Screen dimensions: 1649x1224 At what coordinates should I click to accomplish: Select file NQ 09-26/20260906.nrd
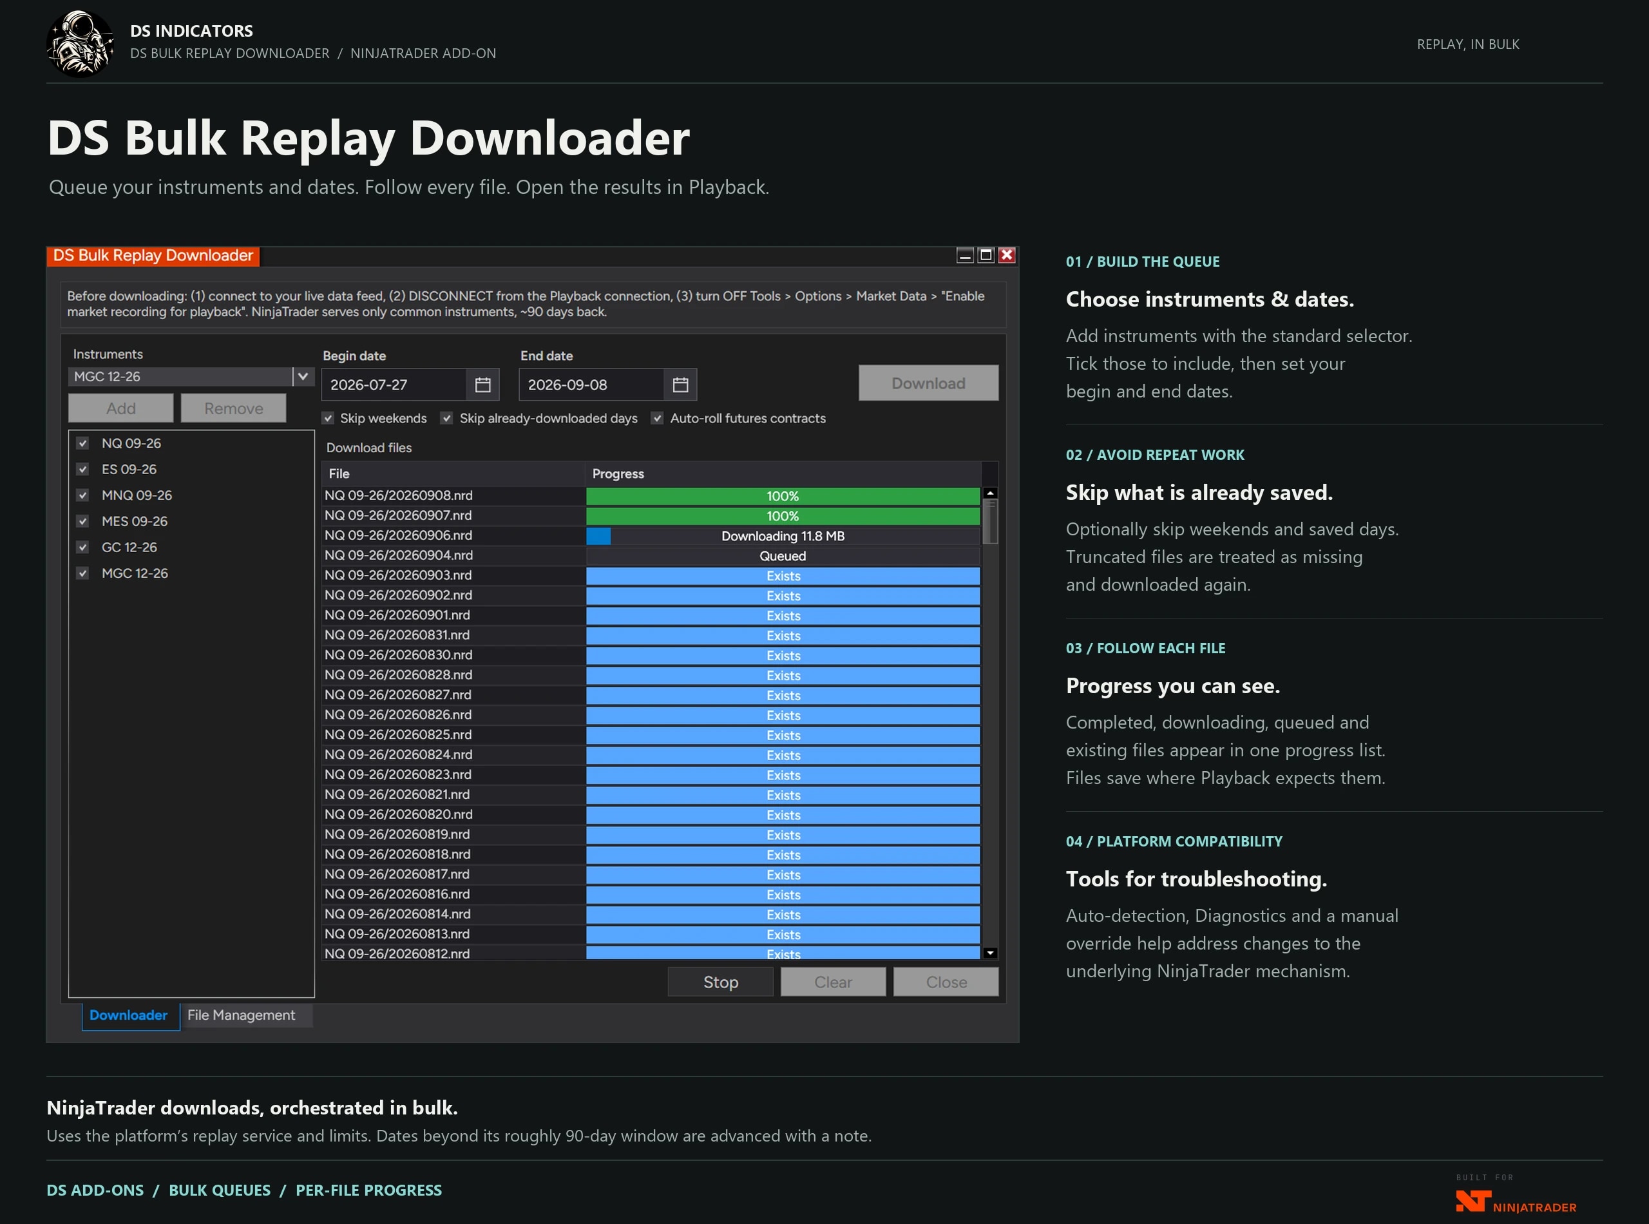399,535
